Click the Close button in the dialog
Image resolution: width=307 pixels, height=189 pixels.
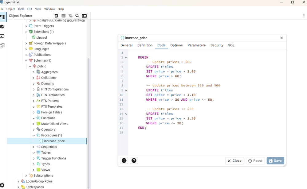pyautogui.click(x=234, y=161)
